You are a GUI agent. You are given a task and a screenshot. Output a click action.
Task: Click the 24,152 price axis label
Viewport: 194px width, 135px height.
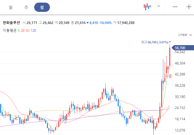point(180,108)
